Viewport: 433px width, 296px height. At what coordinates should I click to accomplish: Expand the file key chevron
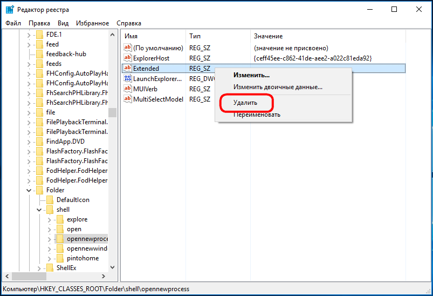click(x=29, y=112)
